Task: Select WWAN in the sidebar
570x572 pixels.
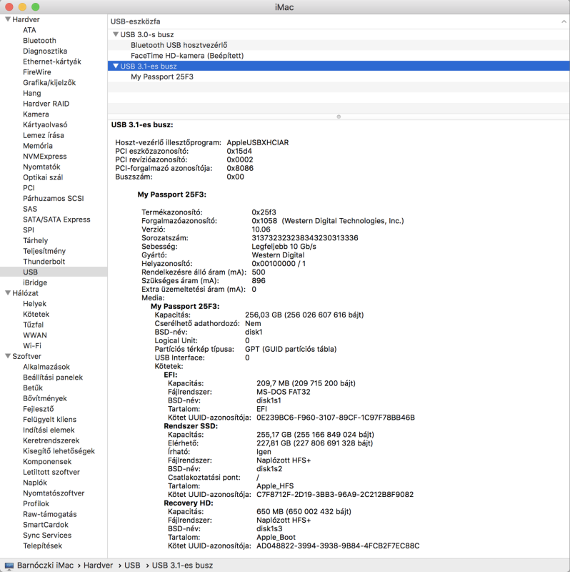Action: (x=35, y=335)
